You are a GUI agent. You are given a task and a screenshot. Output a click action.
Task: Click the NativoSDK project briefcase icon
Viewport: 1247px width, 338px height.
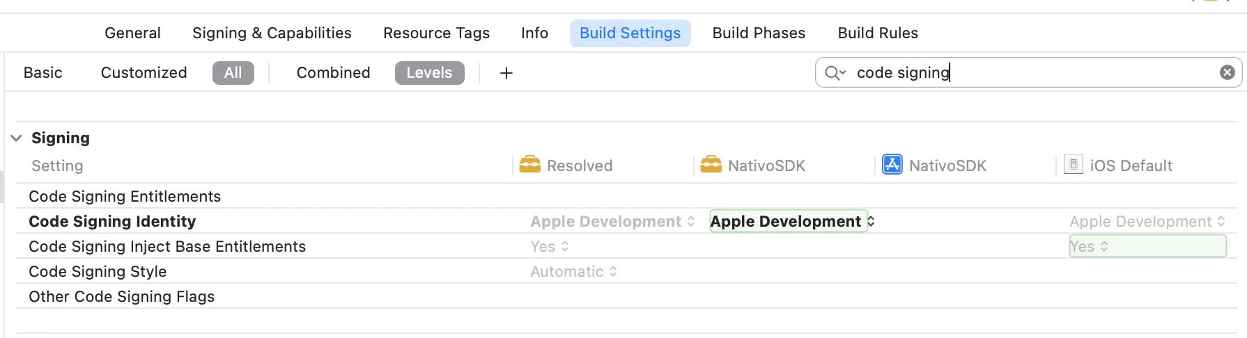pyautogui.click(x=711, y=165)
